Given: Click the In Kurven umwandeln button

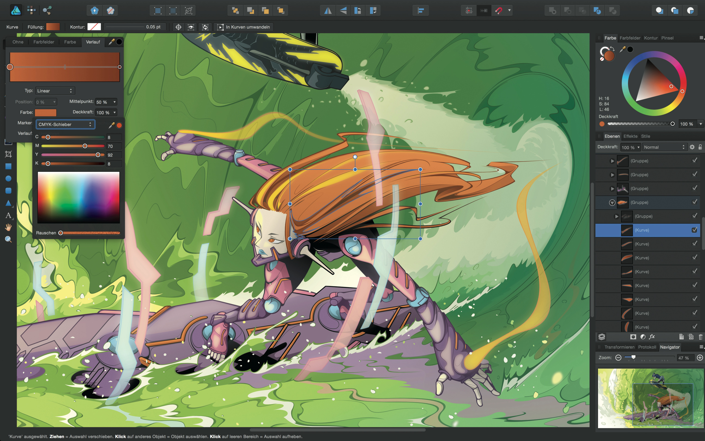Looking at the screenshot, I should [244, 27].
